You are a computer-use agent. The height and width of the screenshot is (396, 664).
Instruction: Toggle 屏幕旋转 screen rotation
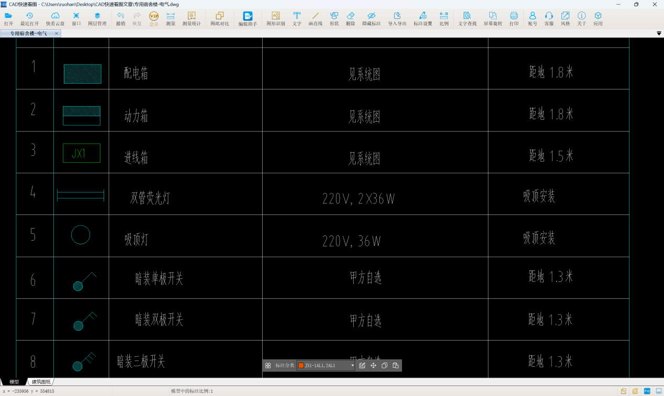493,19
